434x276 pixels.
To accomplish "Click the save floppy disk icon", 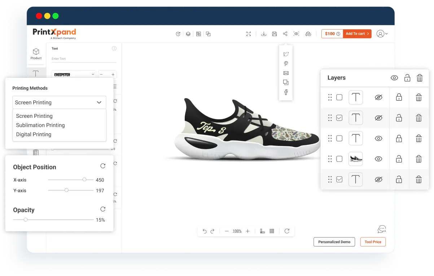I will pos(275,34).
